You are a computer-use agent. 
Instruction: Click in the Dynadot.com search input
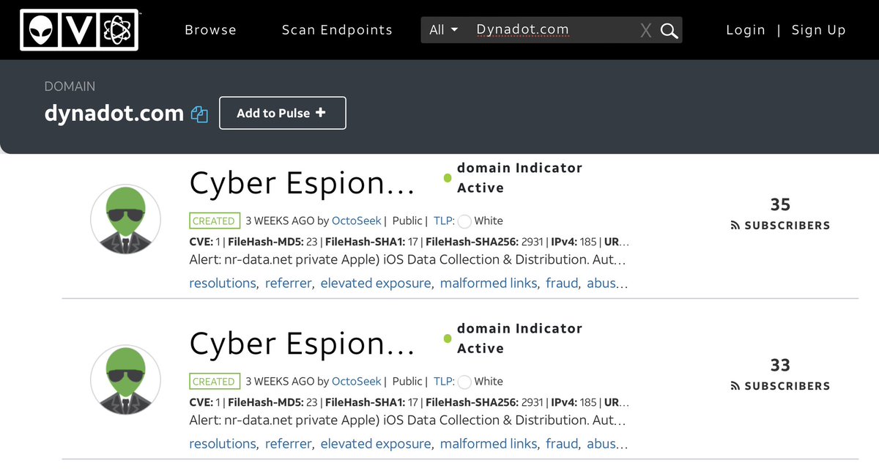click(x=549, y=30)
